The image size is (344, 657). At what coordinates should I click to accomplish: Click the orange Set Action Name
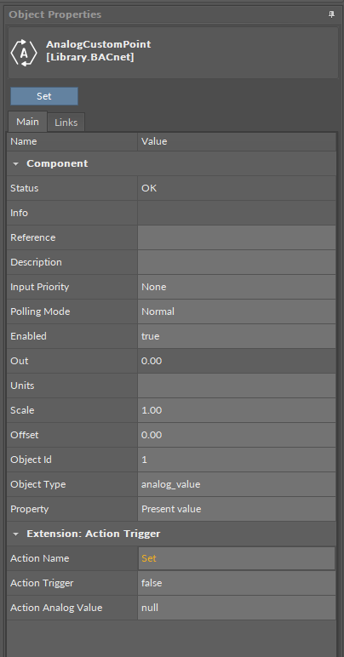(149, 558)
